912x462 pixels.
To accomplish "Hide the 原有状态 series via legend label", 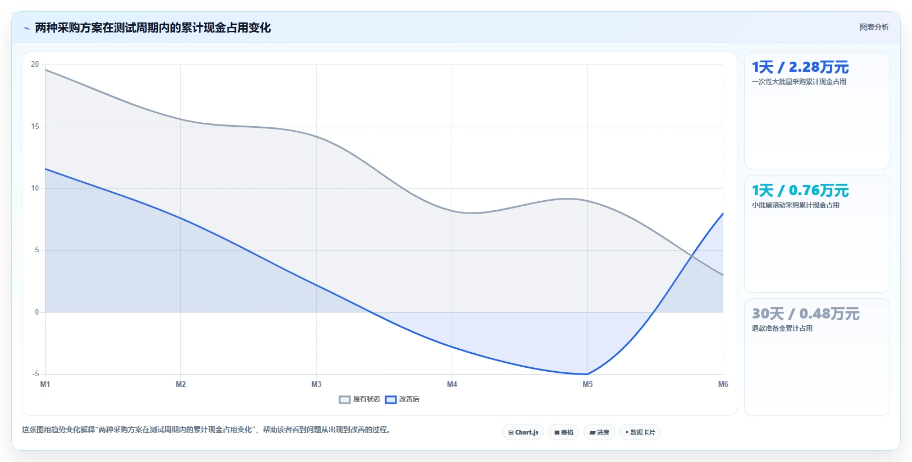I will [367, 399].
